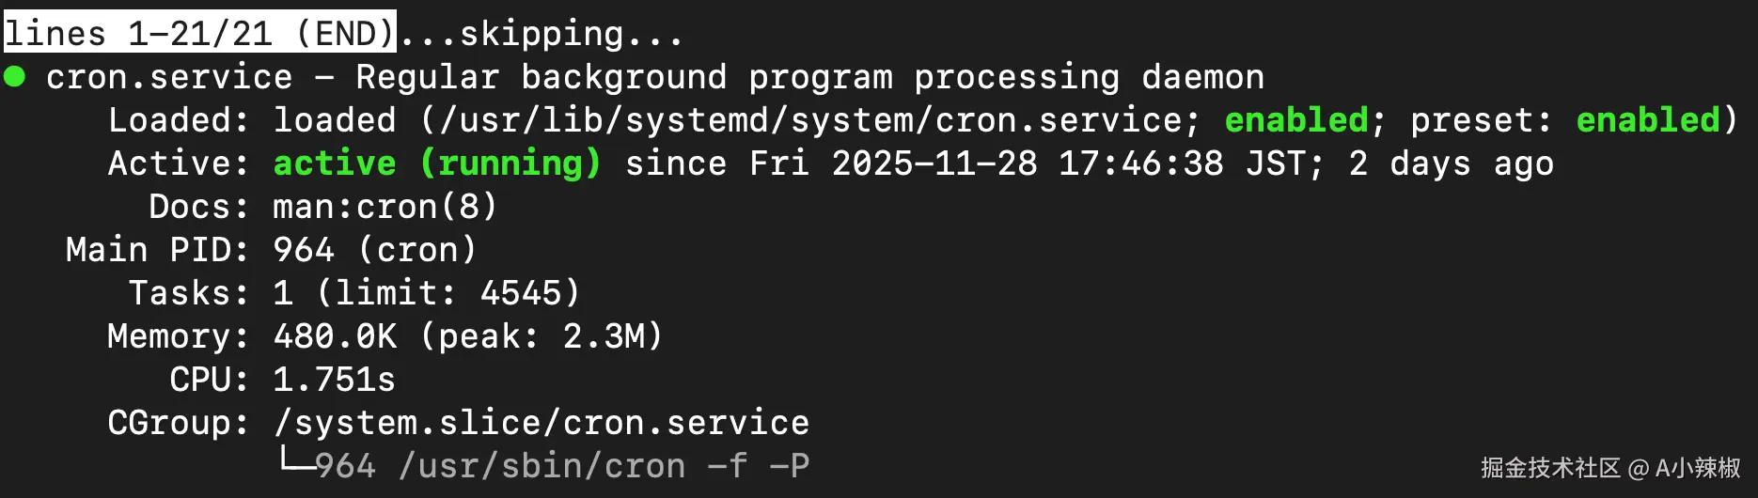Click the CPU time 1.751s
The image size is (1758, 498).
[334, 380]
